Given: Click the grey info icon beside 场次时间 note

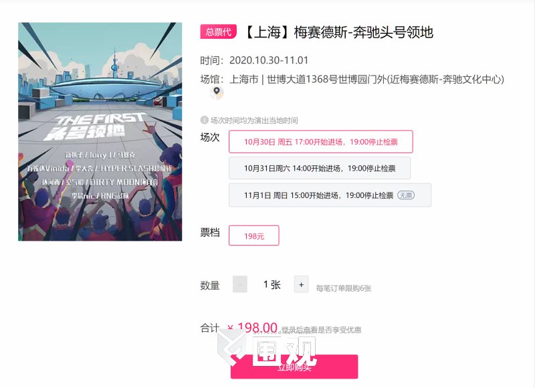Looking at the screenshot, I should [x=205, y=120].
